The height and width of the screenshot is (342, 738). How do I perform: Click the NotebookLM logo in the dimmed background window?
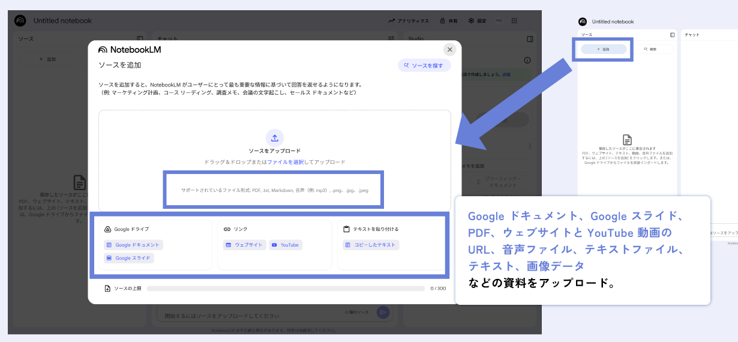(x=20, y=20)
